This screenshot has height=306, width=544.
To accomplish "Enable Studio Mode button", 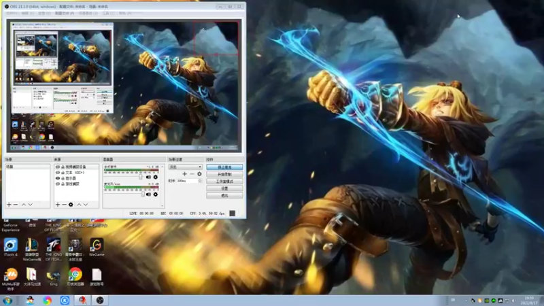I will (224, 182).
